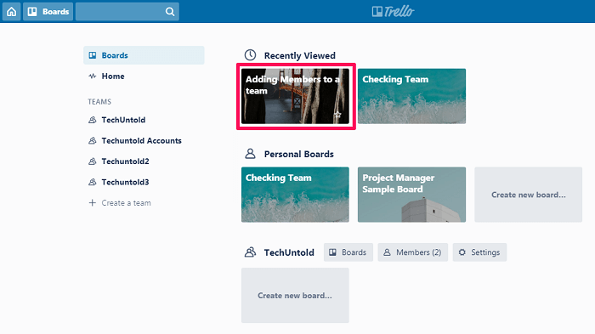Click Create new board under TechUntold team
Image resolution: width=595 pixels, height=334 pixels.
pyautogui.click(x=295, y=295)
